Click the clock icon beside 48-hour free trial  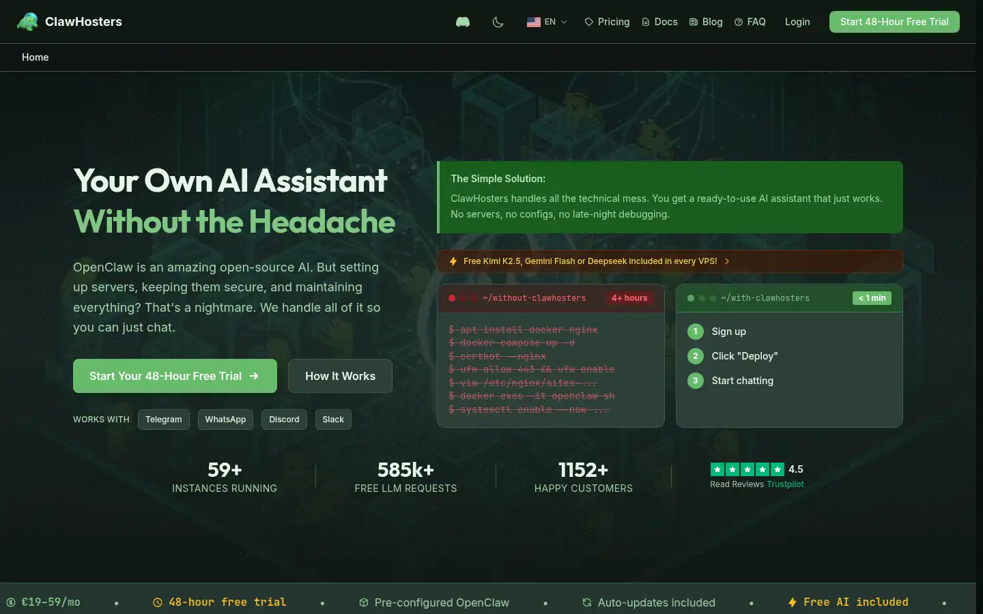(x=158, y=602)
